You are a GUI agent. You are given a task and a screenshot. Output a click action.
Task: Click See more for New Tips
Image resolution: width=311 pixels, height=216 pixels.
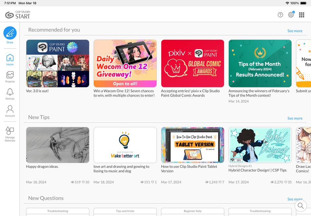(295, 119)
